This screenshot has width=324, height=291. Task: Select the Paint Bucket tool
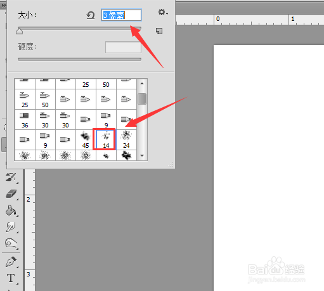11,210
